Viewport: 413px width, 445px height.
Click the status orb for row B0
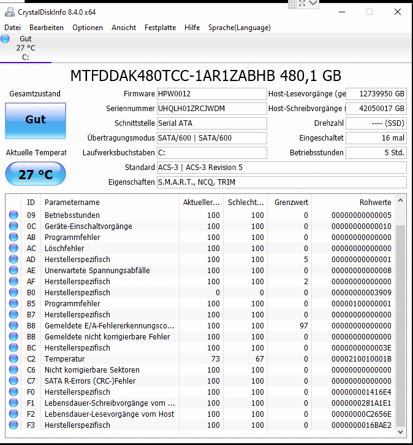(x=13, y=292)
